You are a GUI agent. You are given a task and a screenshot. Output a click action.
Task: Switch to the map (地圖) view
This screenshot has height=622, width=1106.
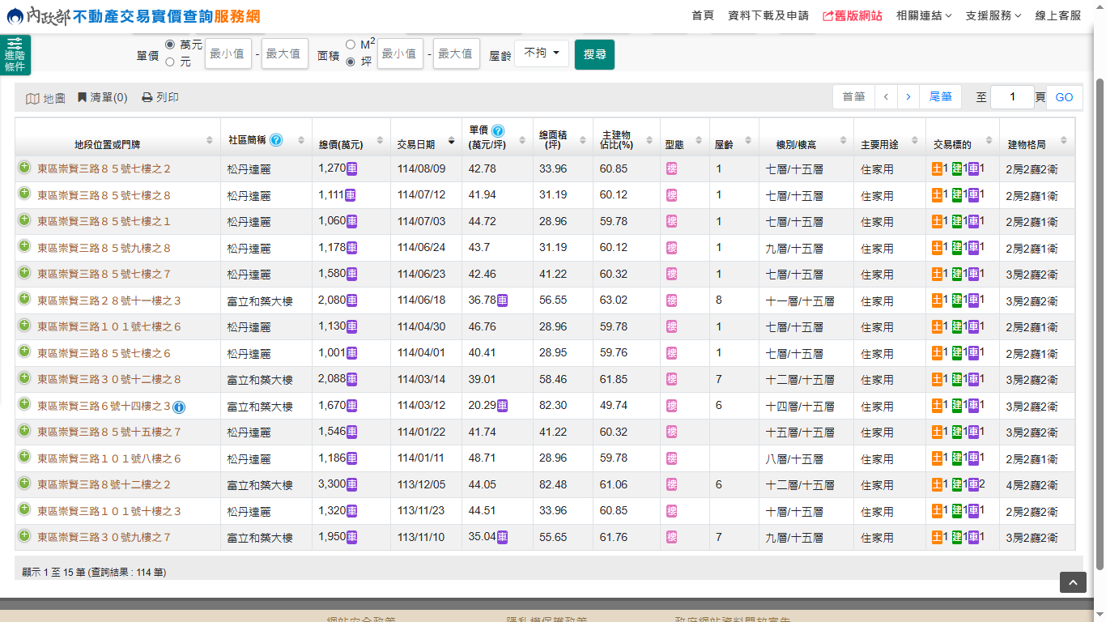45,98
